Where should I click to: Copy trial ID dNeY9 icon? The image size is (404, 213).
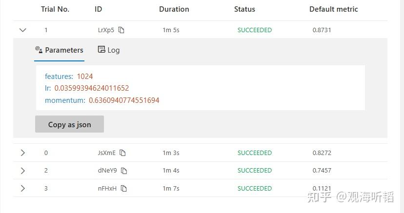[124, 171]
